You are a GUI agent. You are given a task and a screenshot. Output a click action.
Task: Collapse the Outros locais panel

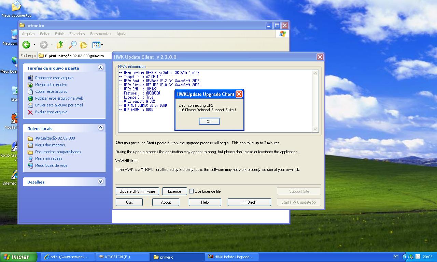(100, 128)
